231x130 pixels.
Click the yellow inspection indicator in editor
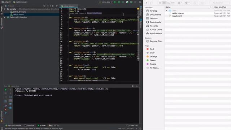138,9
